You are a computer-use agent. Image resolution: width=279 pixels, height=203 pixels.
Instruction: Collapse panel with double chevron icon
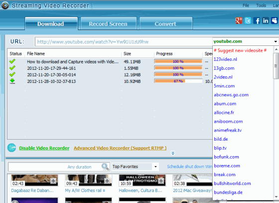click(173, 153)
